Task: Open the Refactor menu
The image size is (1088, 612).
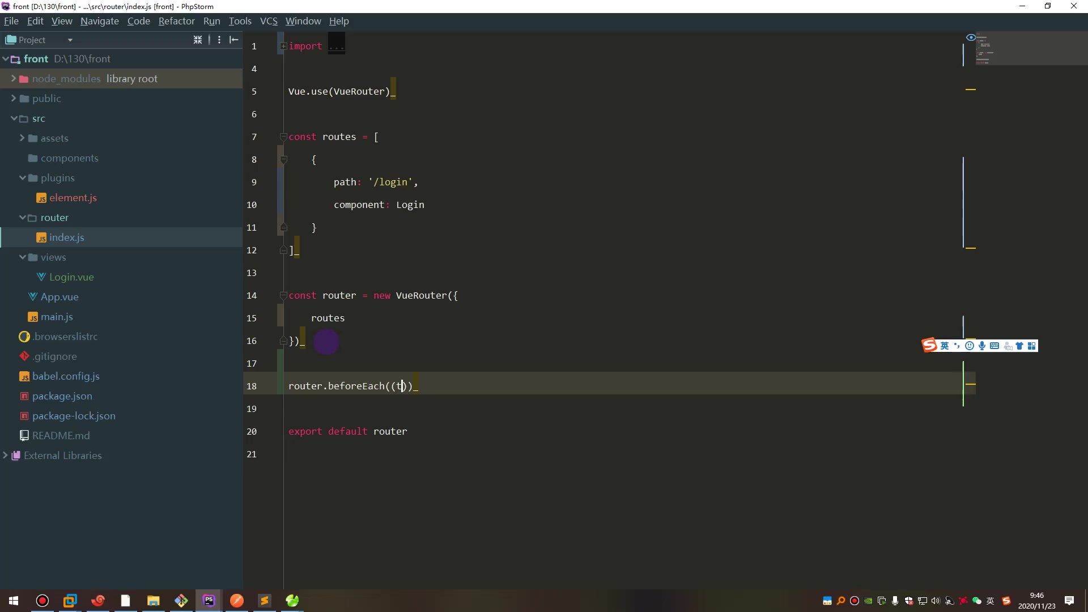Action: click(176, 21)
